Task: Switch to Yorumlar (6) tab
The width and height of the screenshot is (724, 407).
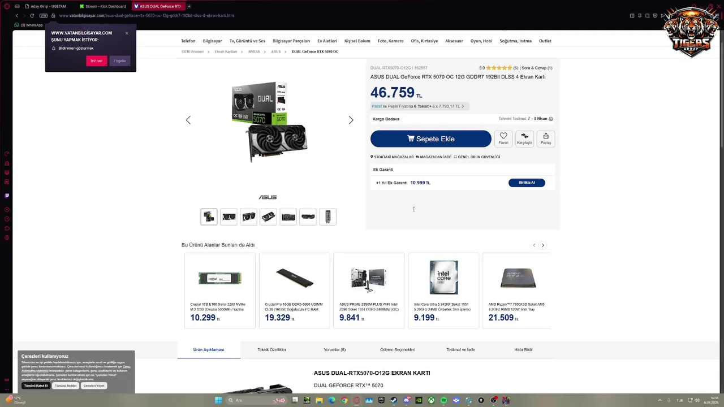Action: click(334, 349)
